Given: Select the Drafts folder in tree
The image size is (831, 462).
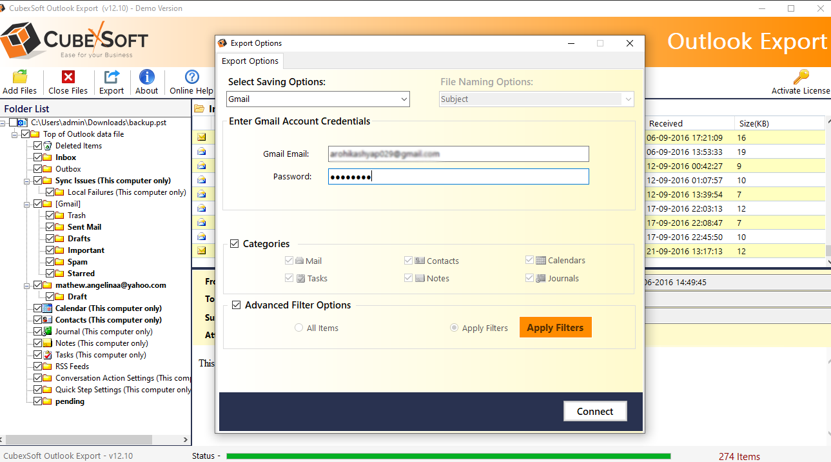Looking at the screenshot, I should pos(79,239).
